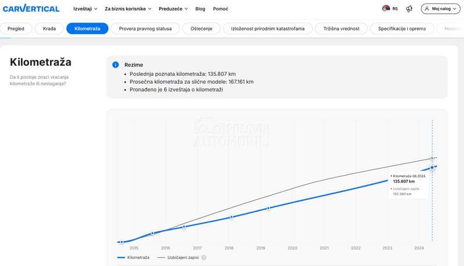Open the Moj nalog account dropdown
Image resolution: width=464 pixels, height=266 pixels.
coord(441,9)
